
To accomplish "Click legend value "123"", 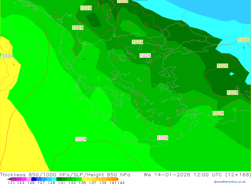I will 21,182.
